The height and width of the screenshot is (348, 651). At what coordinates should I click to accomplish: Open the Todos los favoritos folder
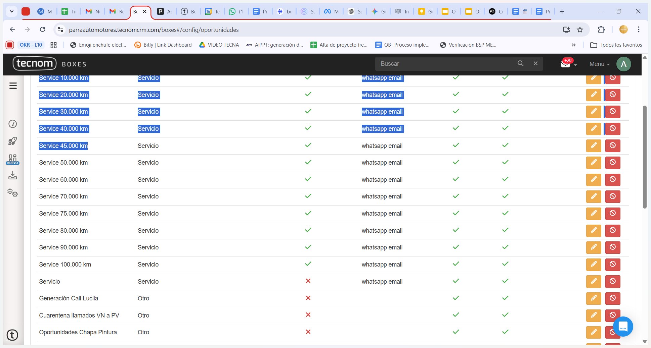click(x=616, y=45)
